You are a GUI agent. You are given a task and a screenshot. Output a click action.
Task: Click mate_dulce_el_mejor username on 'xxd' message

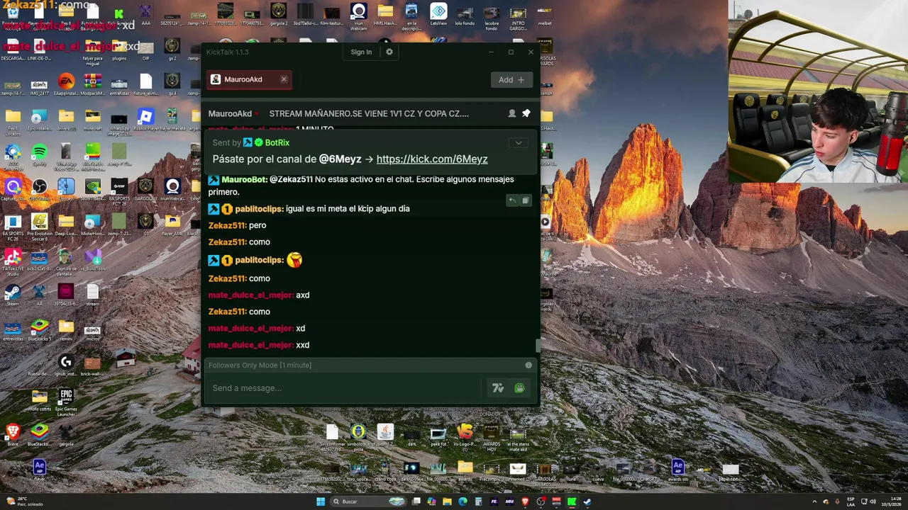(x=250, y=345)
